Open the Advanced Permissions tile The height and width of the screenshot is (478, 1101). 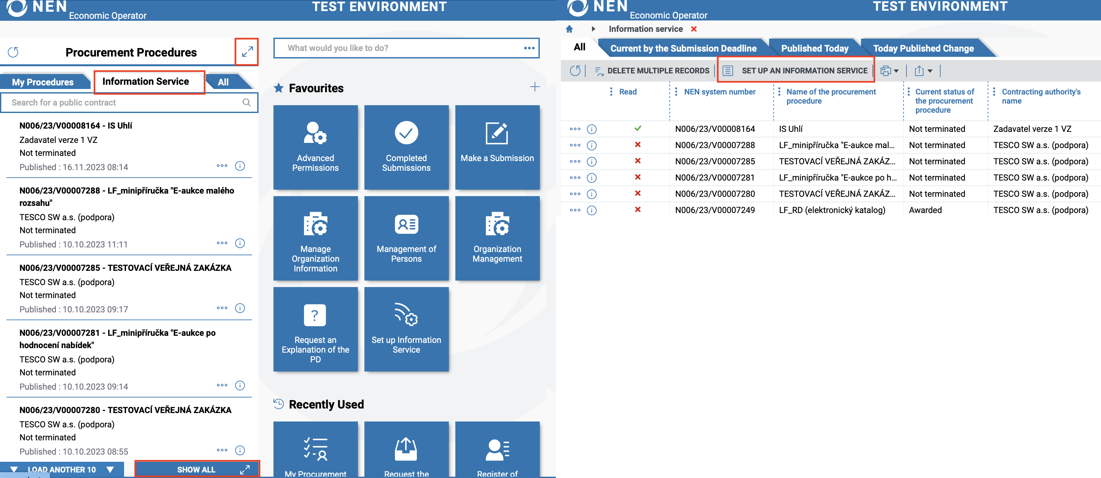coord(315,147)
